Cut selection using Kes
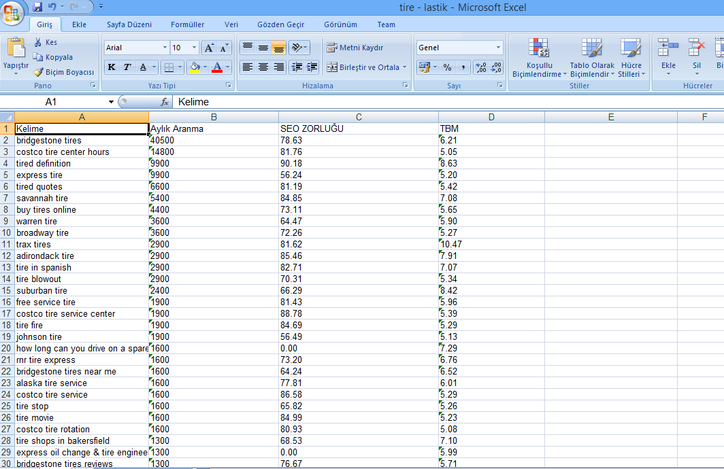The height and width of the screenshot is (469, 724). [x=45, y=42]
